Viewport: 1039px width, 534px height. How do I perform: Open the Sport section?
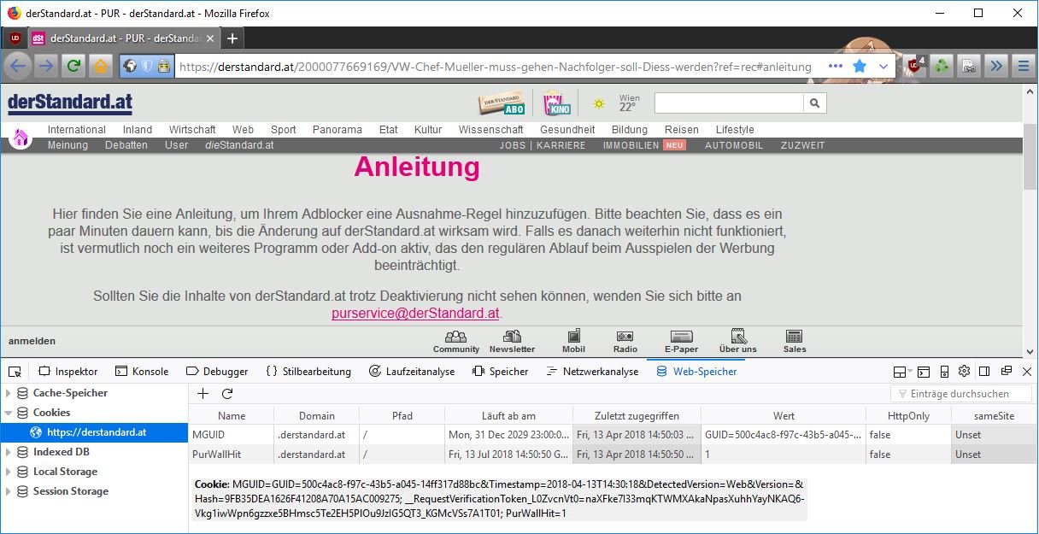284,130
